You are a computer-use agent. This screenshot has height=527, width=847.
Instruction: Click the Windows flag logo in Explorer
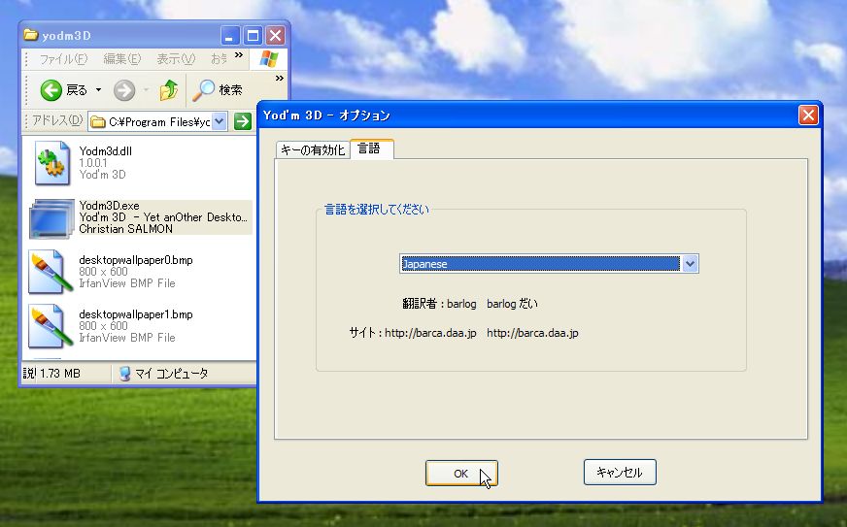tap(268, 59)
